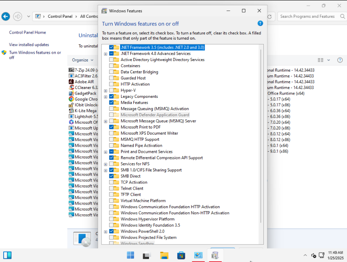The height and width of the screenshot is (262, 347).
Task: Open the Windows Start menu
Action: [x=130, y=255]
